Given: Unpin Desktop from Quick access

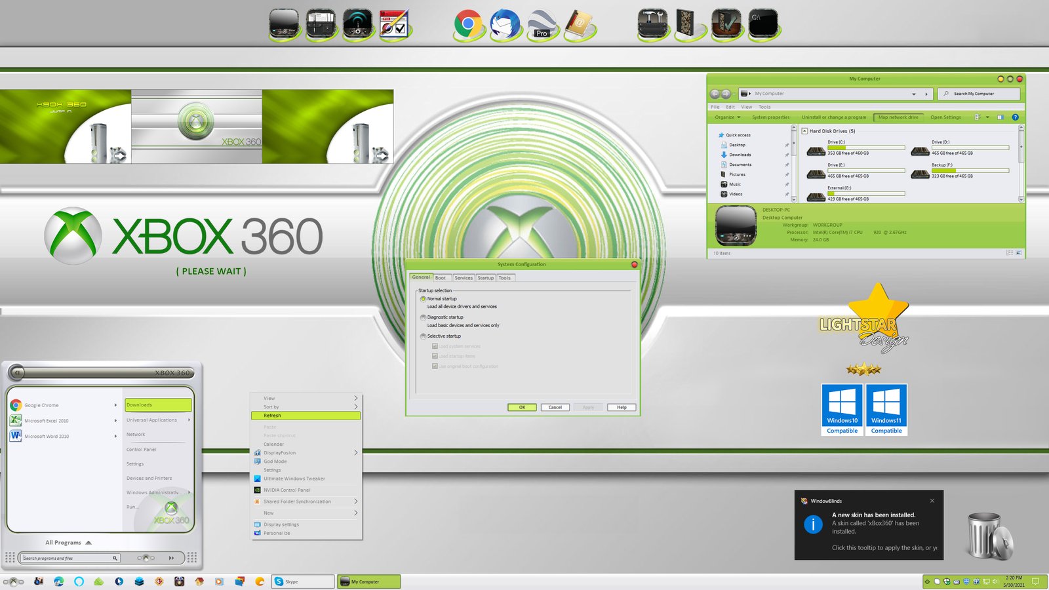Looking at the screenshot, I should point(787,145).
